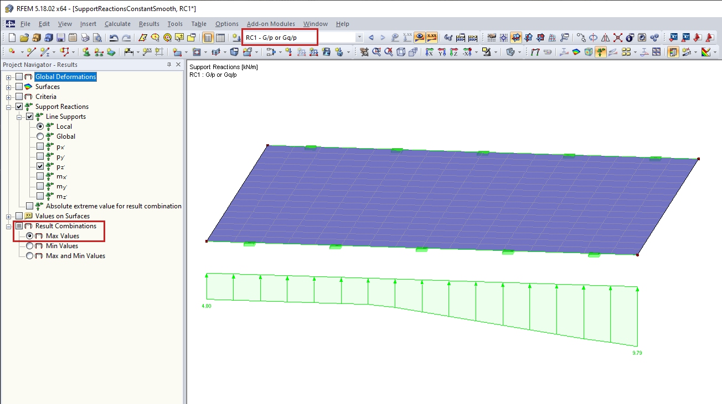Open the Insert menu

[x=88, y=24]
